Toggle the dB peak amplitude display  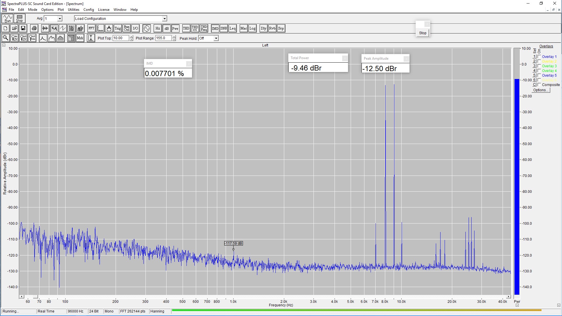point(167,28)
